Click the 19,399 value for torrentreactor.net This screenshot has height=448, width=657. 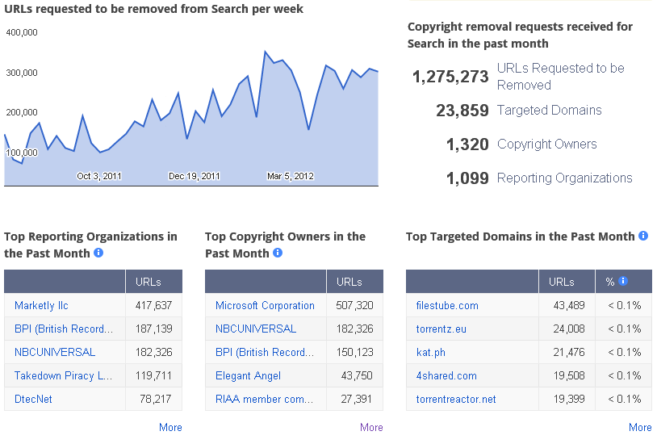(x=569, y=399)
